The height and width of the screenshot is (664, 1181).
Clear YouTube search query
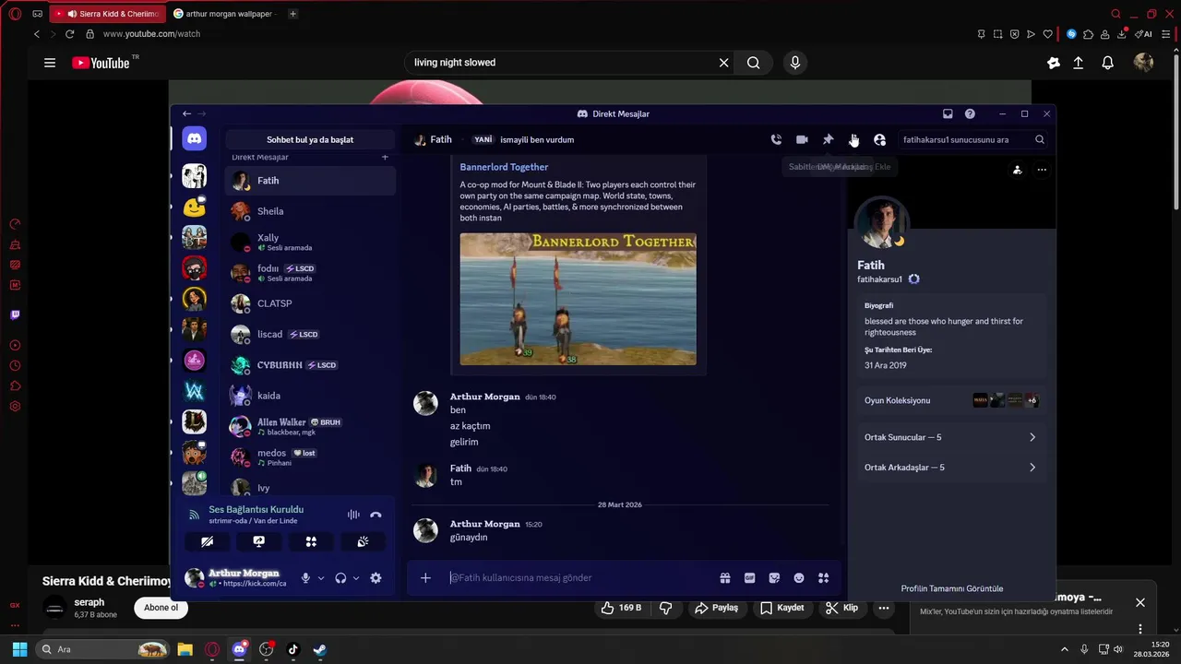point(724,63)
